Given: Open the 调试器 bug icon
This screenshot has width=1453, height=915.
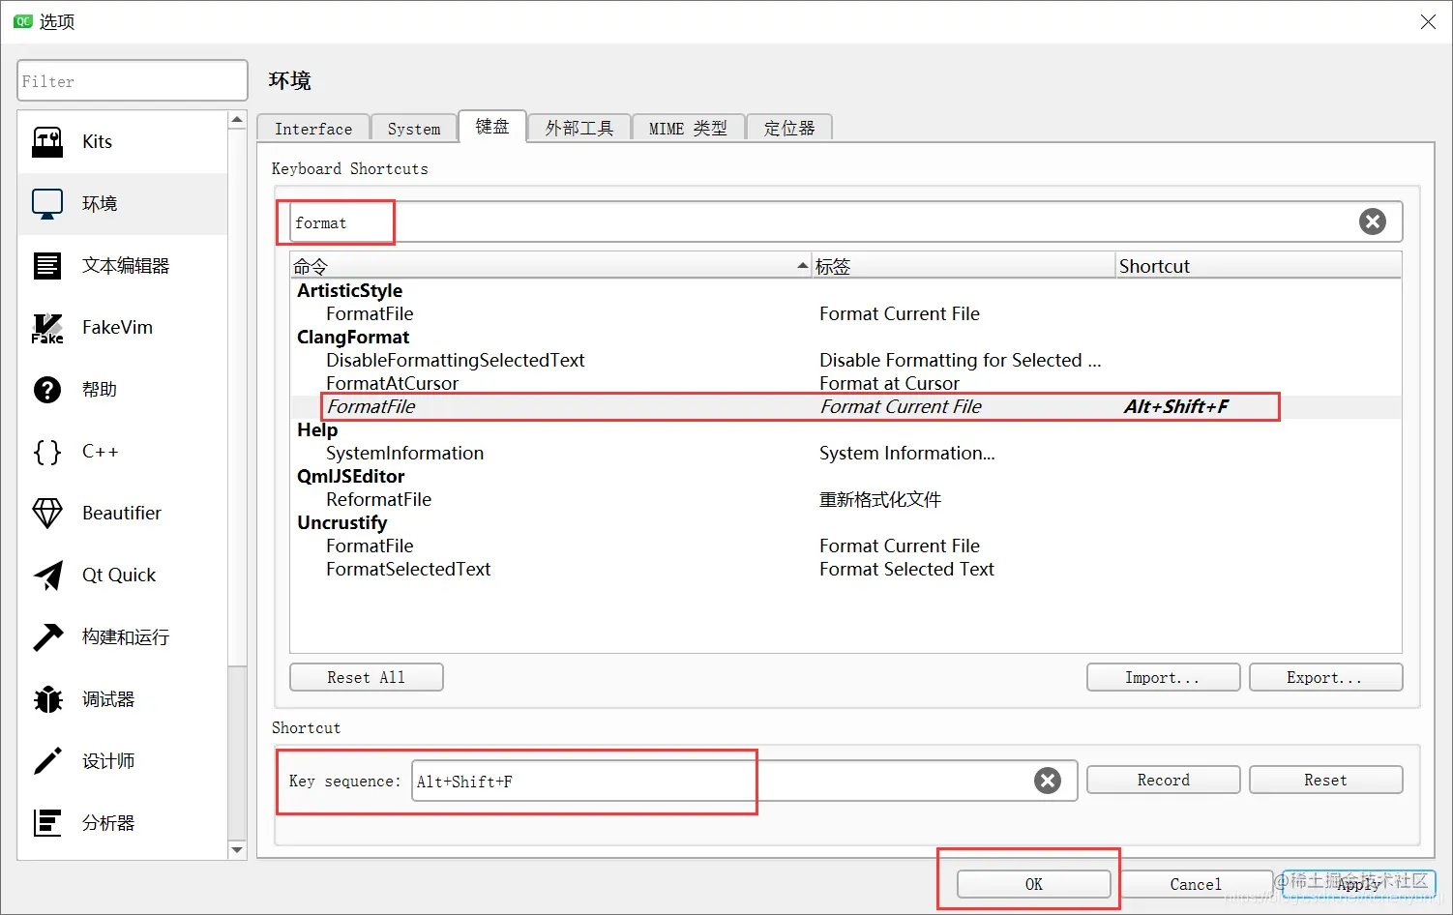Looking at the screenshot, I should pos(47,699).
